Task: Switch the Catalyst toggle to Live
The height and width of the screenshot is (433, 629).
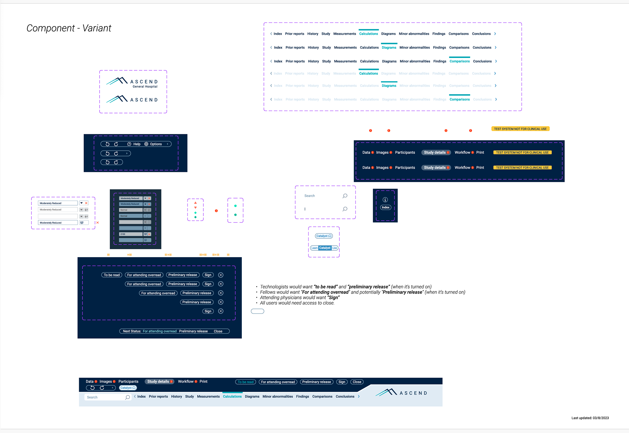Action: (x=334, y=248)
